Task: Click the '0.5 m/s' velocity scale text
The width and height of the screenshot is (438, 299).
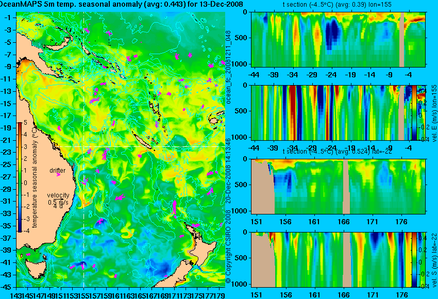Action: pos(58,202)
